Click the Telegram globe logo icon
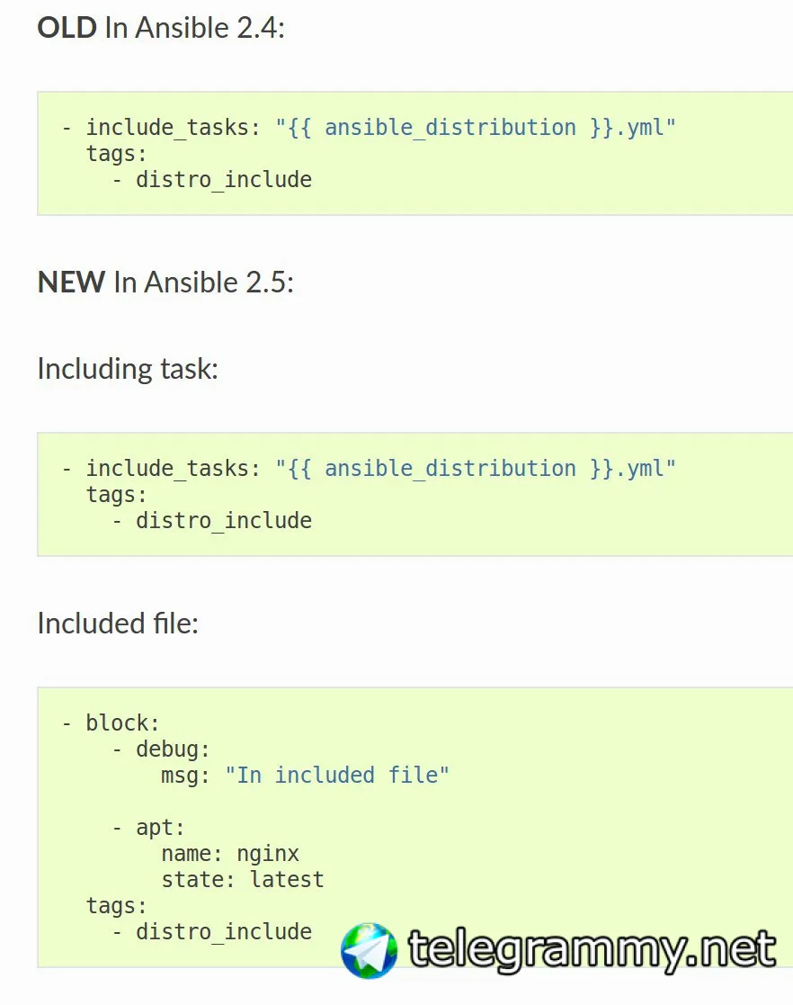 (x=369, y=950)
